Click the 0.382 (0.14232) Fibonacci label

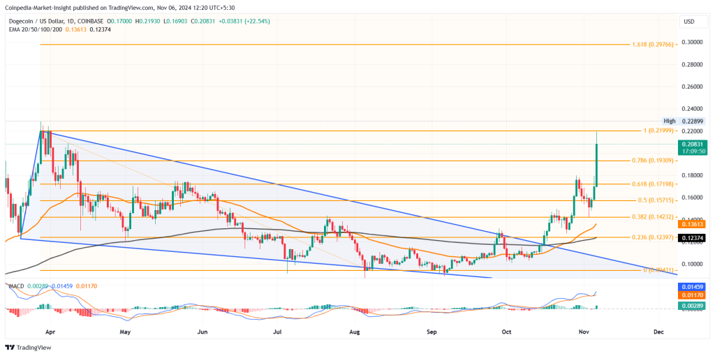coord(653,217)
